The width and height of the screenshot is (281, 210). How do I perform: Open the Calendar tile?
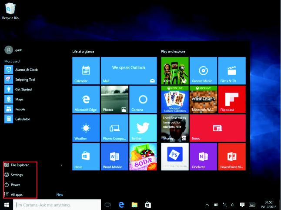(x=86, y=70)
